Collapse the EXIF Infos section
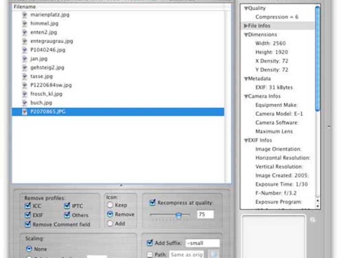 pyautogui.click(x=246, y=141)
